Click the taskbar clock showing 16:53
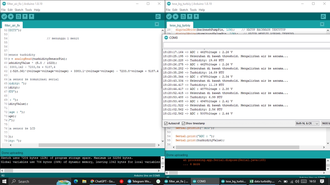The width and height of the screenshot is (330, 185). [312, 181]
